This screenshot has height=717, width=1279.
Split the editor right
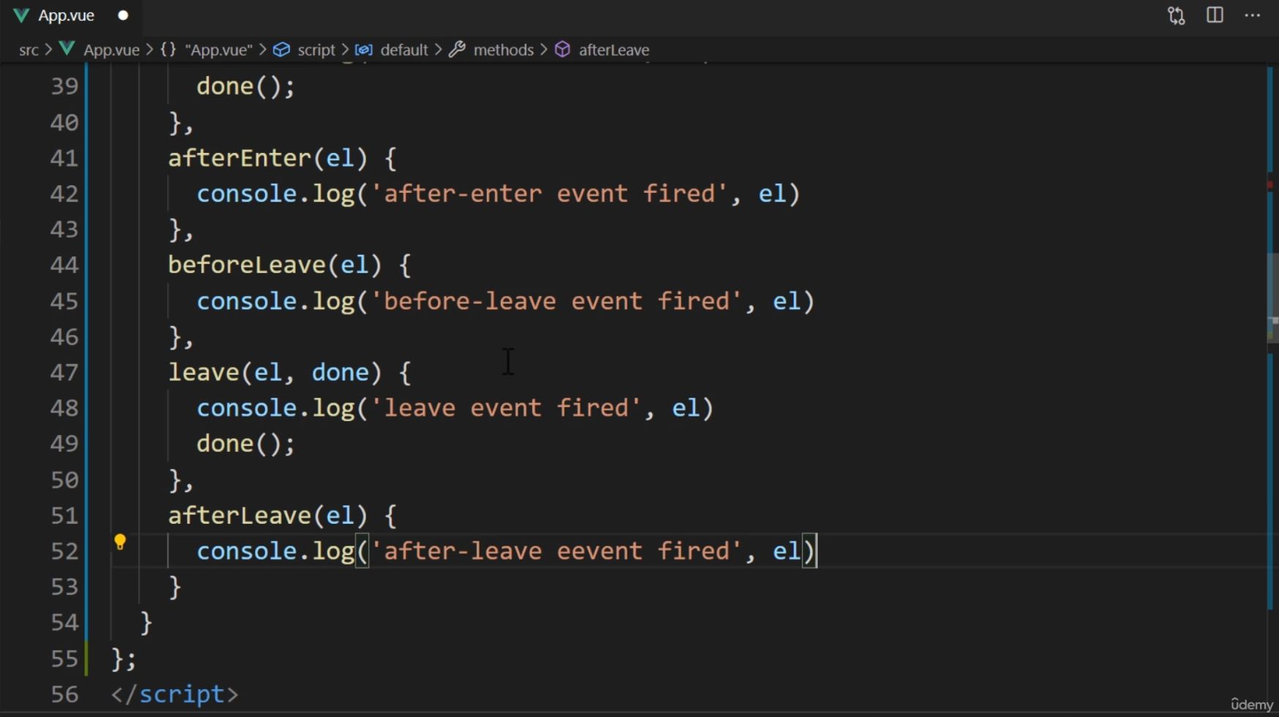point(1215,15)
